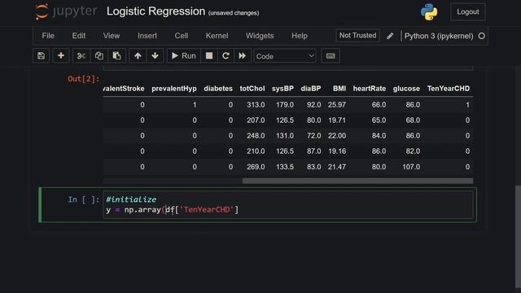Click the heartRate column header
The width and height of the screenshot is (521, 293).
[369, 89]
